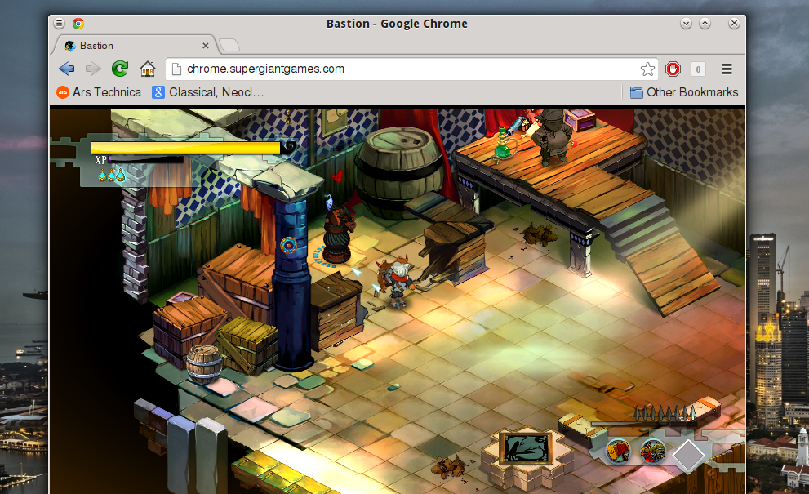
Task: Open the extension counter badge showing 0
Action: (698, 69)
